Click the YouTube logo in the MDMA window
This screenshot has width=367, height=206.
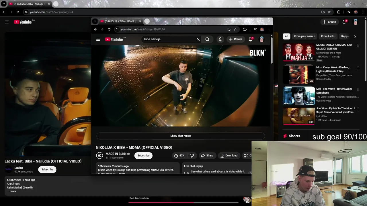point(114,39)
